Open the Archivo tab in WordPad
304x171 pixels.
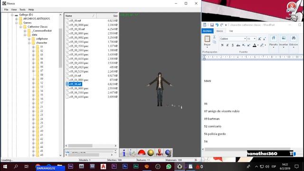[207, 31]
